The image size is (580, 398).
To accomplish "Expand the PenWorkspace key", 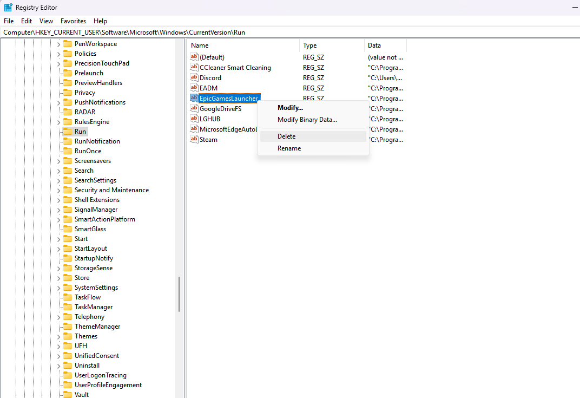I will [58, 44].
